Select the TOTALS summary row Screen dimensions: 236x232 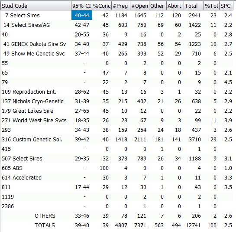click(117, 225)
